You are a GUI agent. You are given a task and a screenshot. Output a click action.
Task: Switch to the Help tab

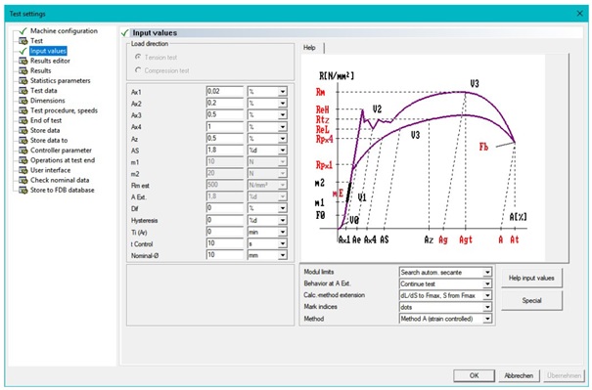point(310,48)
